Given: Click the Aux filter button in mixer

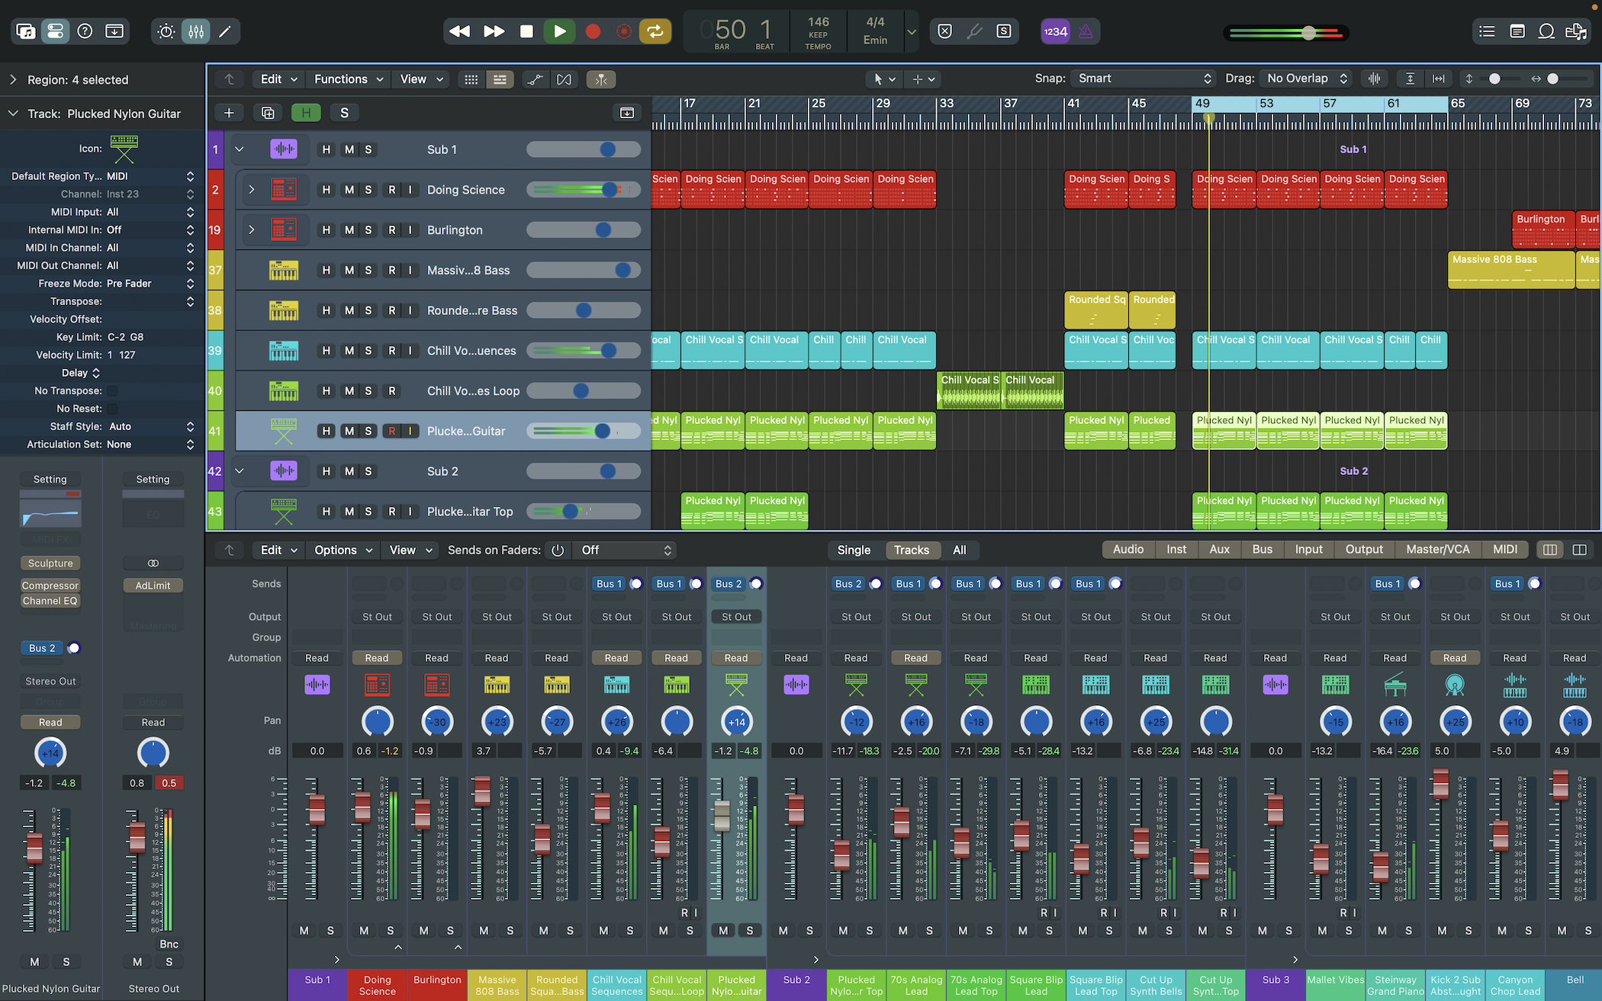Looking at the screenshot, I should click(1219, 550).
